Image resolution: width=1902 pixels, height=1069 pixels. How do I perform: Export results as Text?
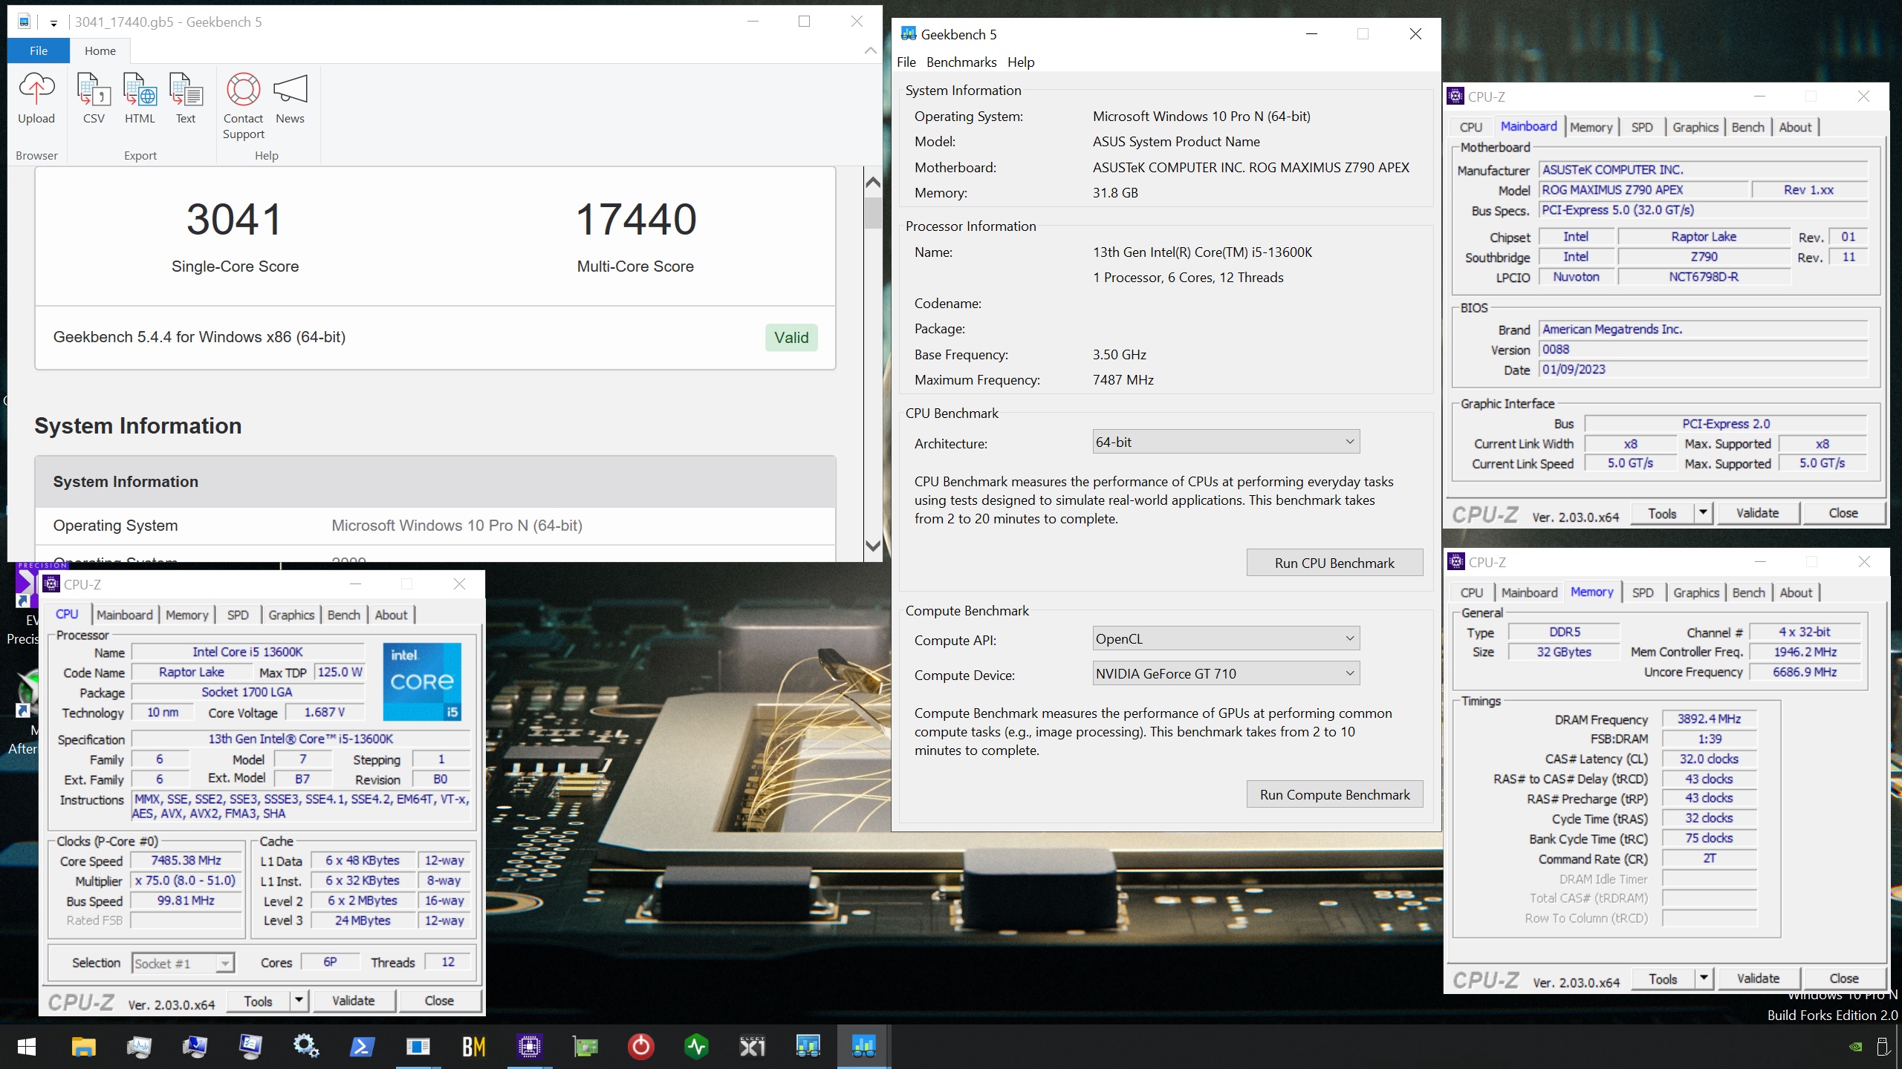tap(186, 99)
